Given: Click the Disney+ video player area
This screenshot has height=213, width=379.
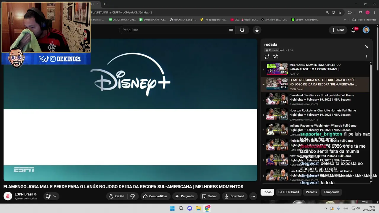Looking at the screenshot, I should 130,110.
